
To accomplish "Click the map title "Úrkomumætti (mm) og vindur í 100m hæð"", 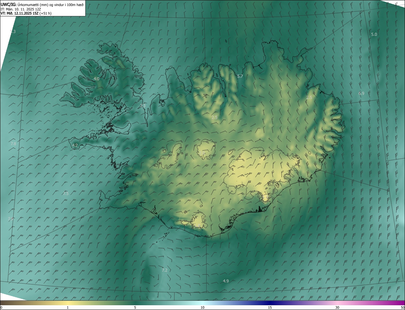I will tap(50, 4).
